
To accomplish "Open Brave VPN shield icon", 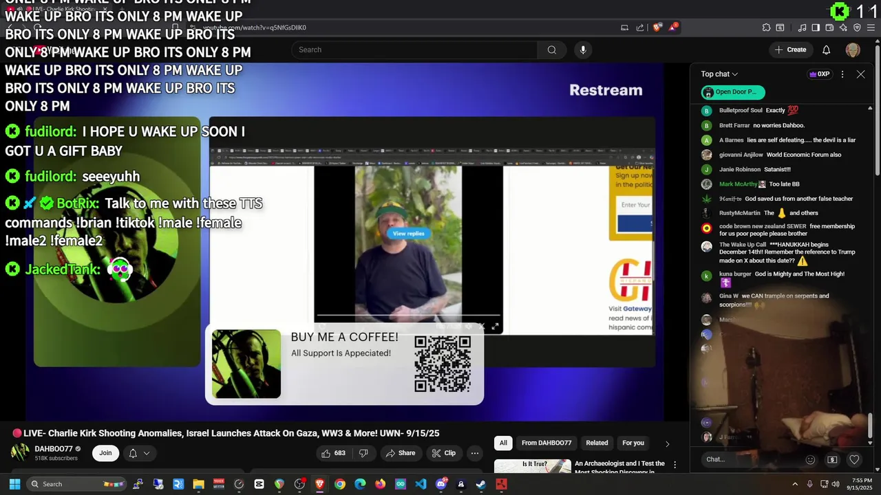I will [x=857, y=27].
